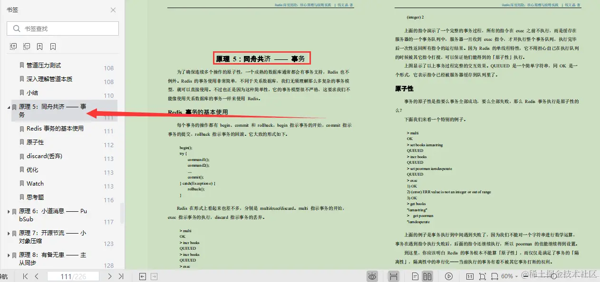Screen dimensions: 600x282
Task: Click the fit width icon
Action: [x=495, y=276]
